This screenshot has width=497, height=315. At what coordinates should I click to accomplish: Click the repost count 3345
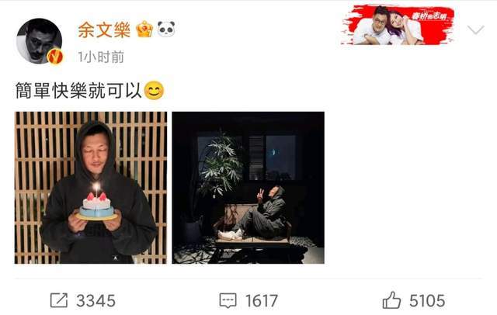pyautogui.click(x=96, y=301)
